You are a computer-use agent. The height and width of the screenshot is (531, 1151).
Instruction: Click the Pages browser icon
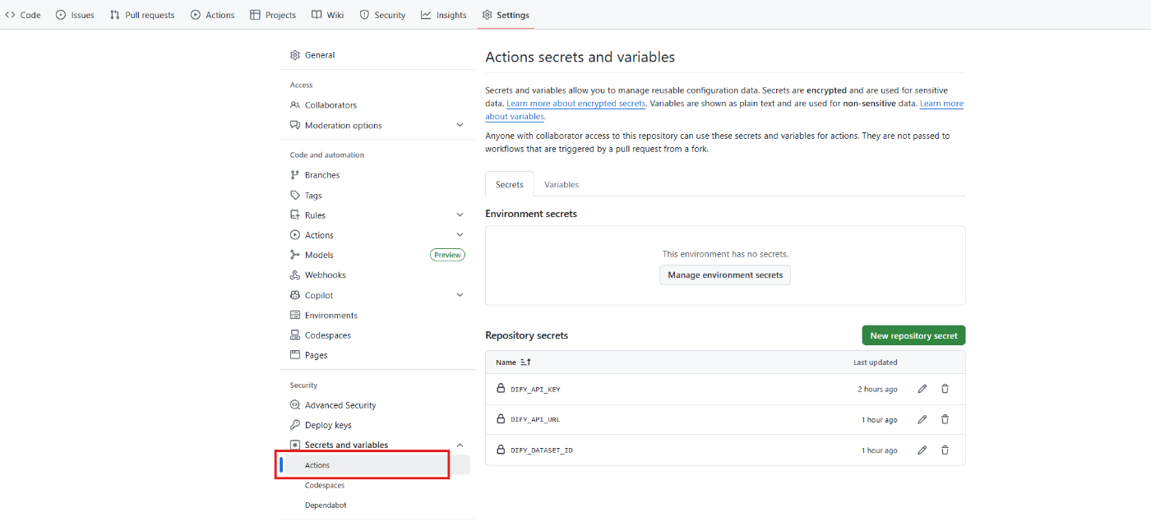click(x=295, y=355)
